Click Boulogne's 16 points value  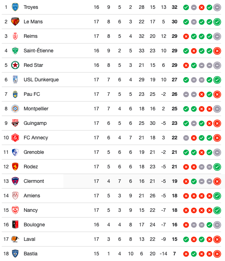coord(174,225)
